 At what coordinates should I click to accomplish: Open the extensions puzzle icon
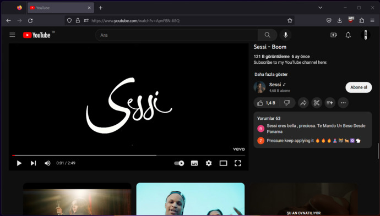(362, 21)
